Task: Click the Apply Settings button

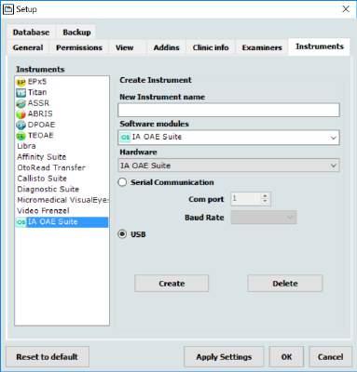Action: click(x=224, y=357)
